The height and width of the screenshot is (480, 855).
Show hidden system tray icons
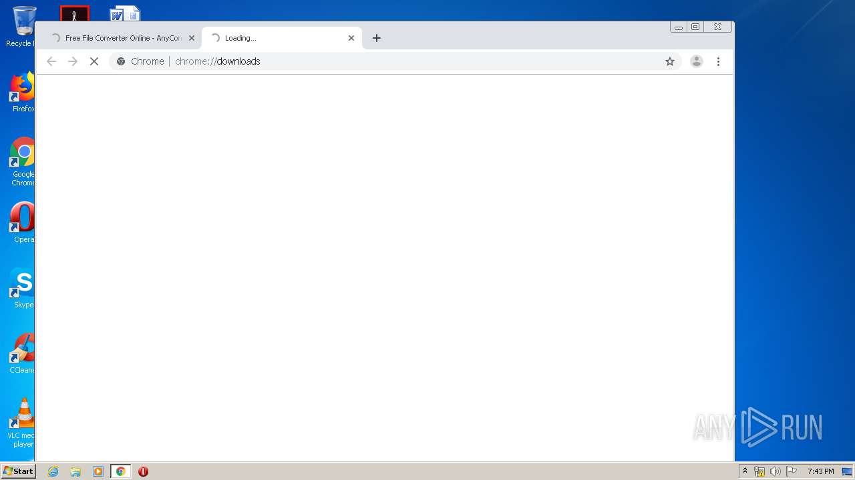745,471
